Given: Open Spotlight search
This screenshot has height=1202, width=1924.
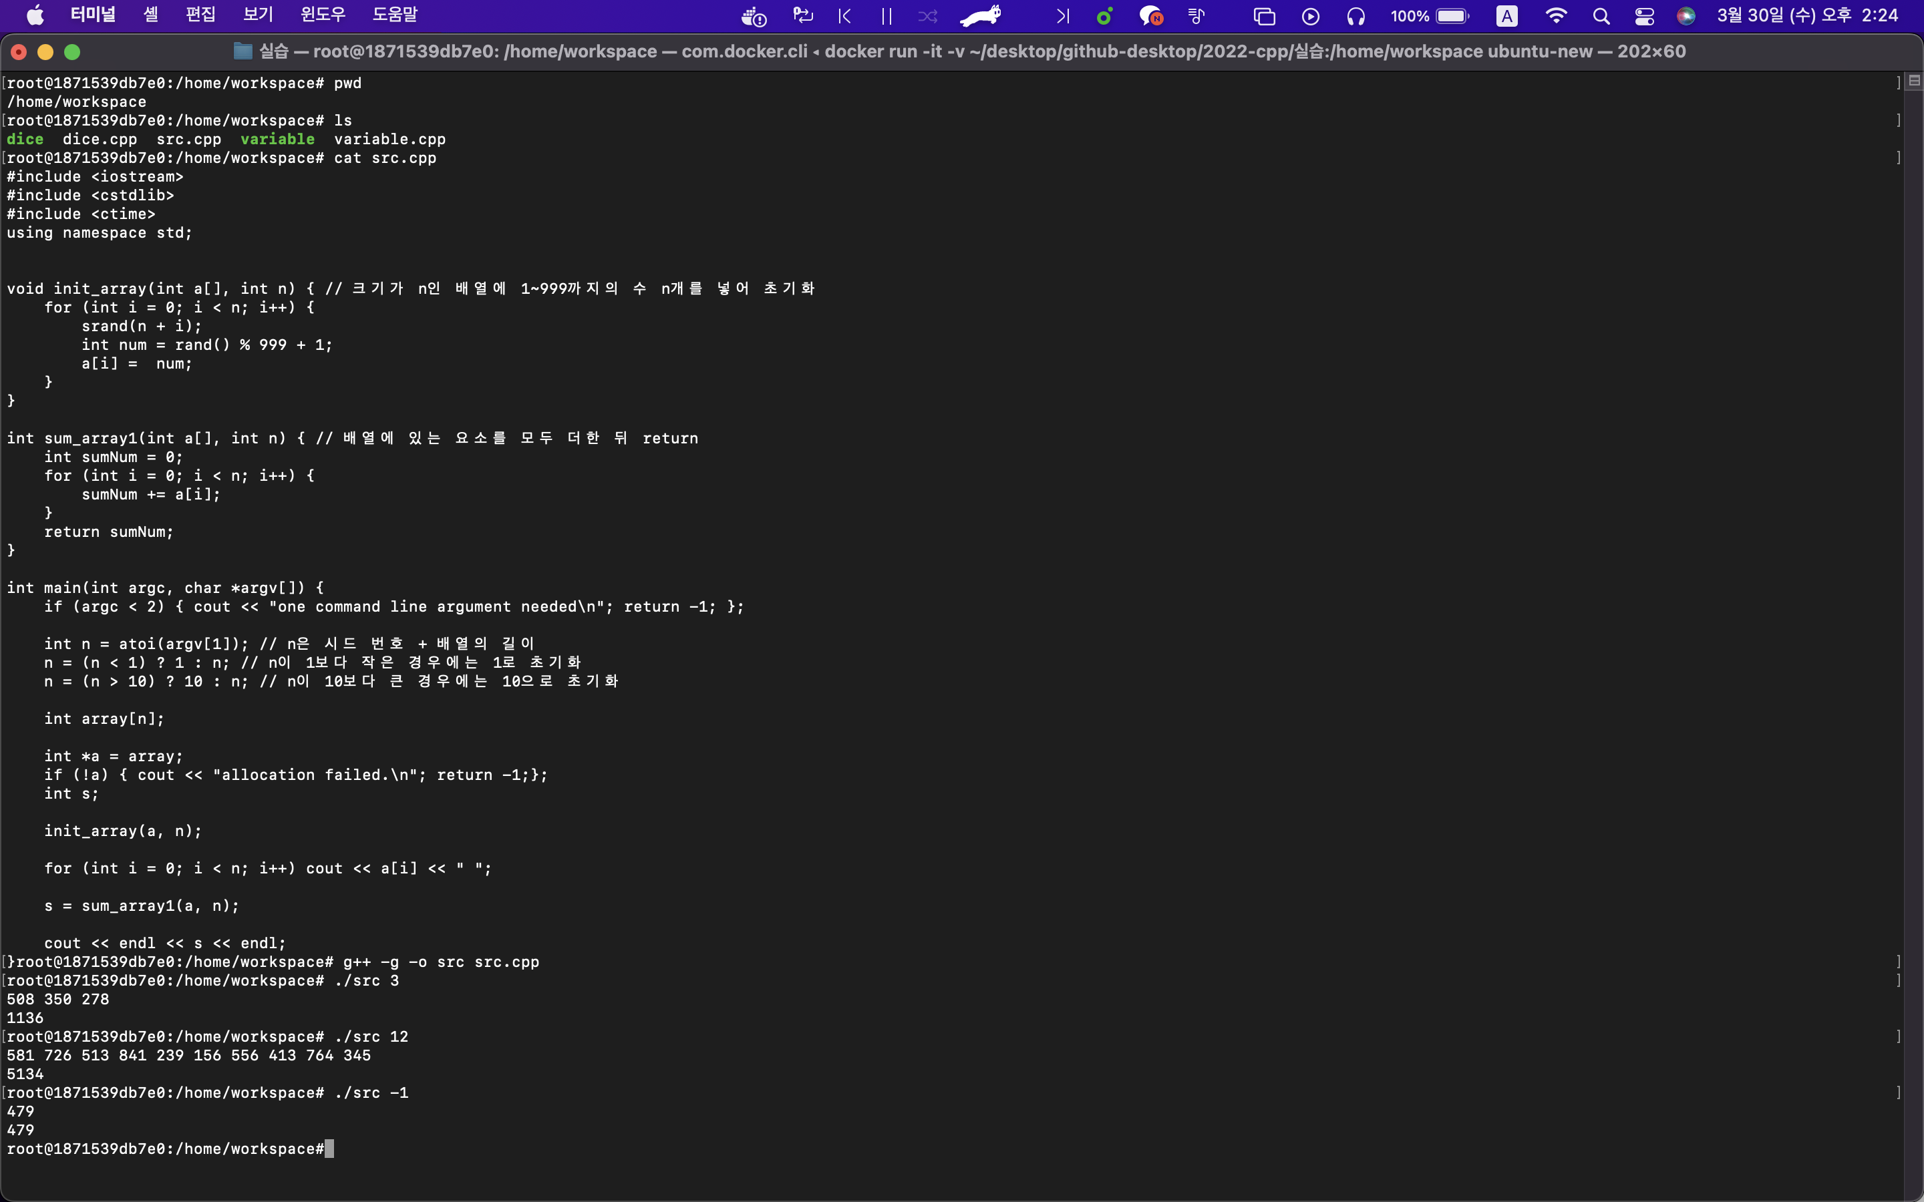Looking at the screenshot, I should pos(1601,16).
